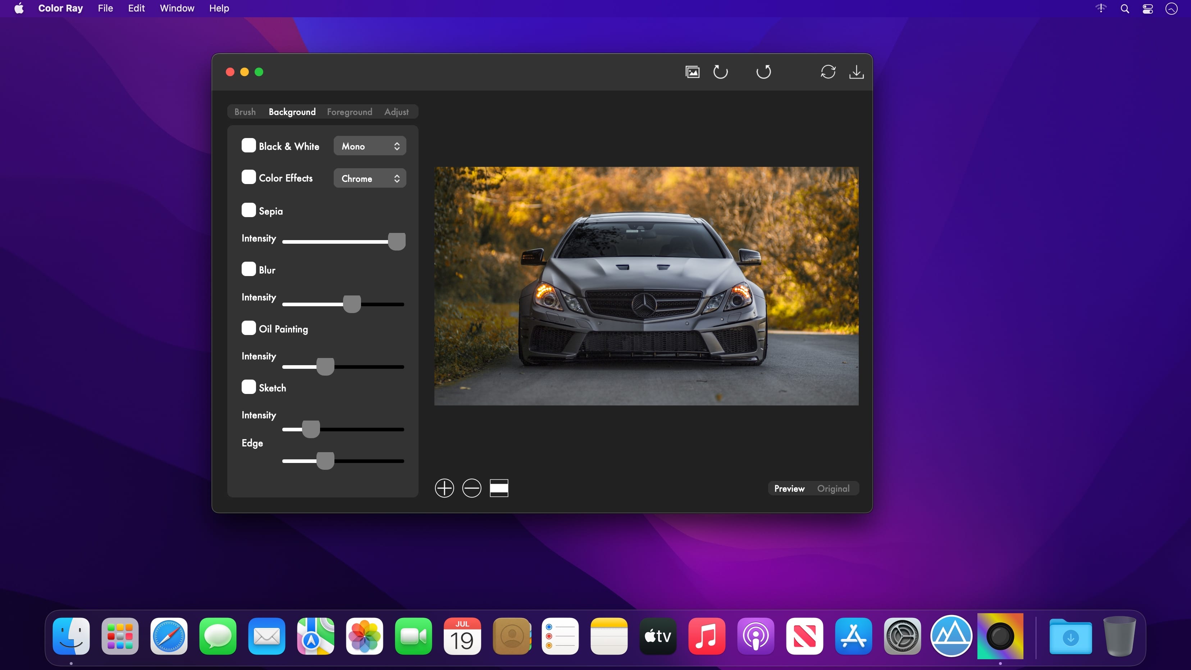1191x670 pixels.
Task: Open the Edit menu
Action: tap(136, 8)
